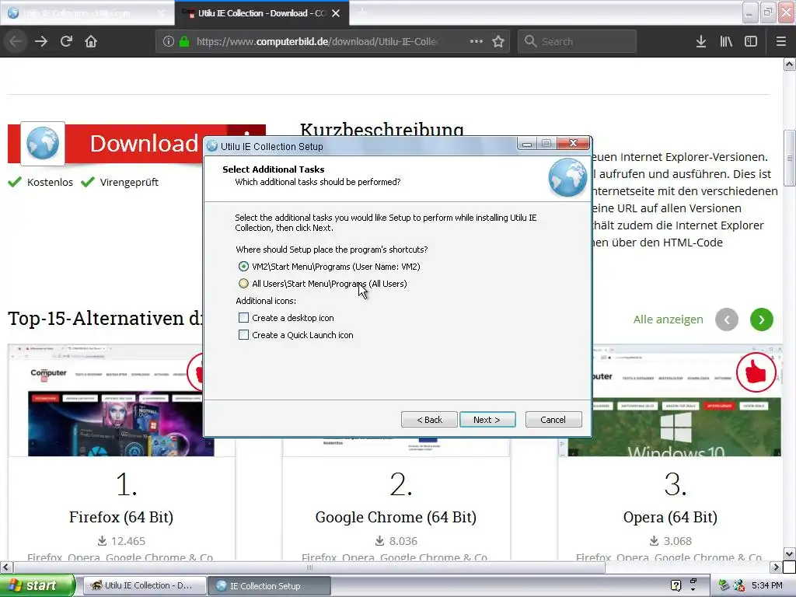Click the horizontal scrollbar at page bottom
The image size is (796, 597).
click(x=309, y=567)
